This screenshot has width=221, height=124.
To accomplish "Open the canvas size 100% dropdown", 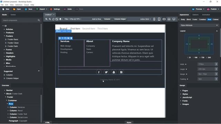I will (x=73, y=19).
